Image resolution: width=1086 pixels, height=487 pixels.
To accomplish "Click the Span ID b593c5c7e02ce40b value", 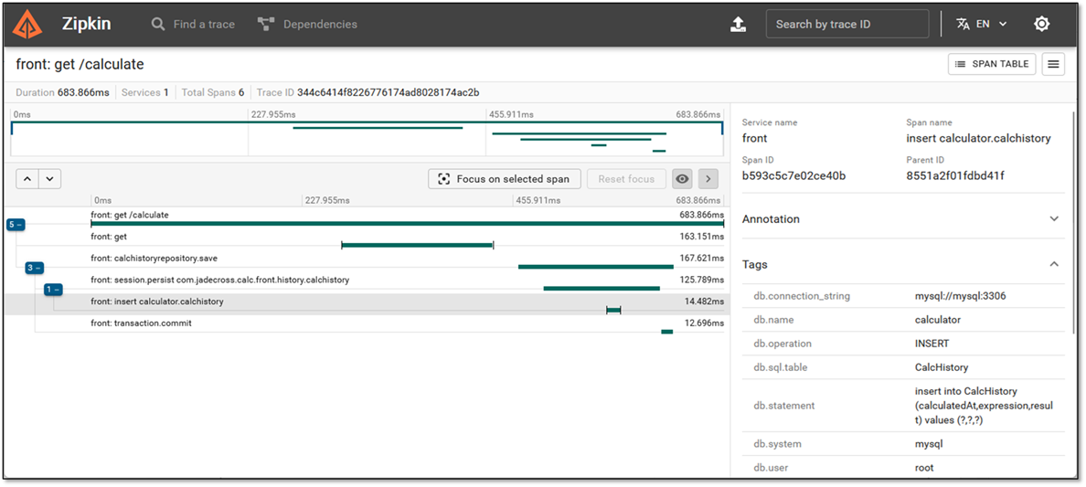I will point(793,176).
